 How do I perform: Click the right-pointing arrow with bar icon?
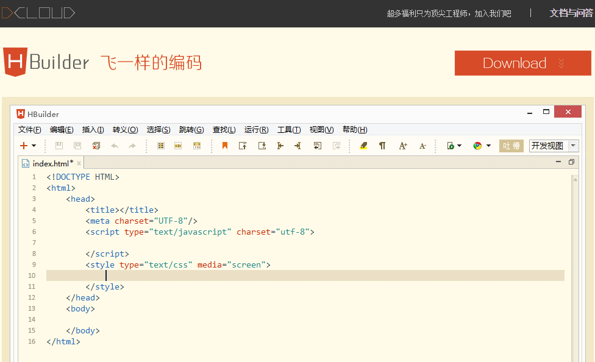click(297, 146)
